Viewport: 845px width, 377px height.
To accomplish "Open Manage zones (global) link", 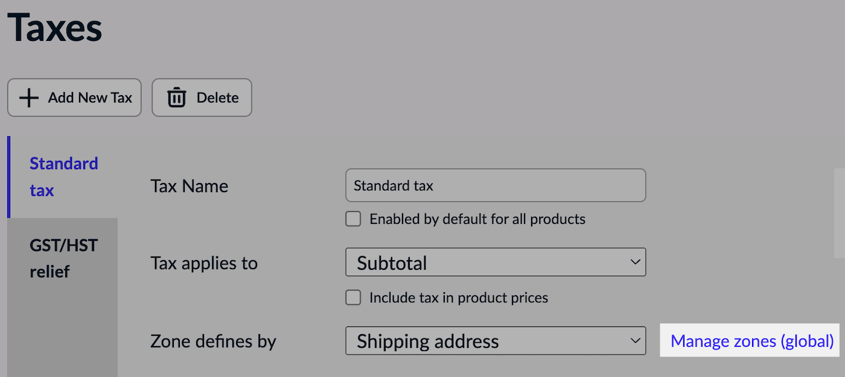I will tap(751, 341).
